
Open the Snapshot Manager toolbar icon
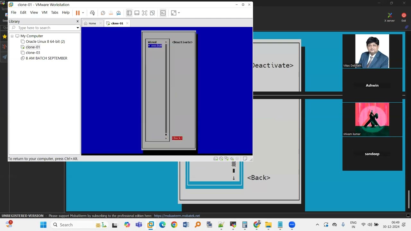coord(118,13)
